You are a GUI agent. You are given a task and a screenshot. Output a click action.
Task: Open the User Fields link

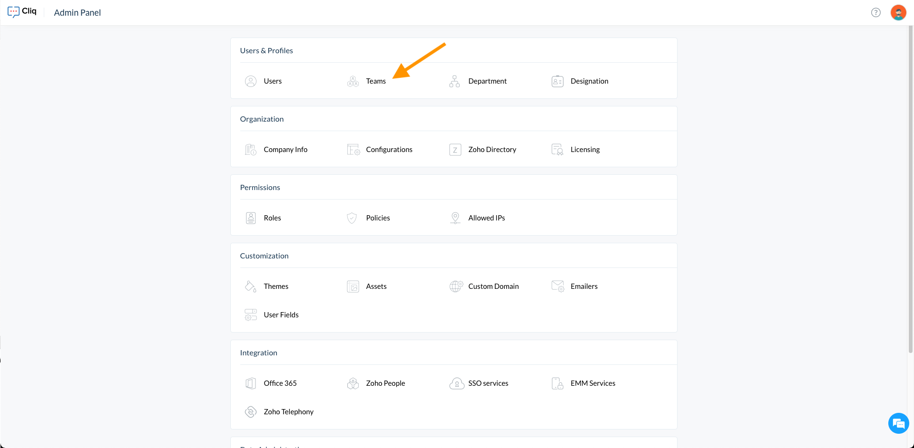pos(281,315)
